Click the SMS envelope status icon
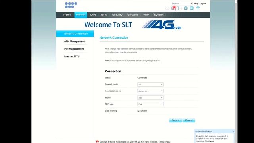The image size is (254, 143). pos(167,8)
